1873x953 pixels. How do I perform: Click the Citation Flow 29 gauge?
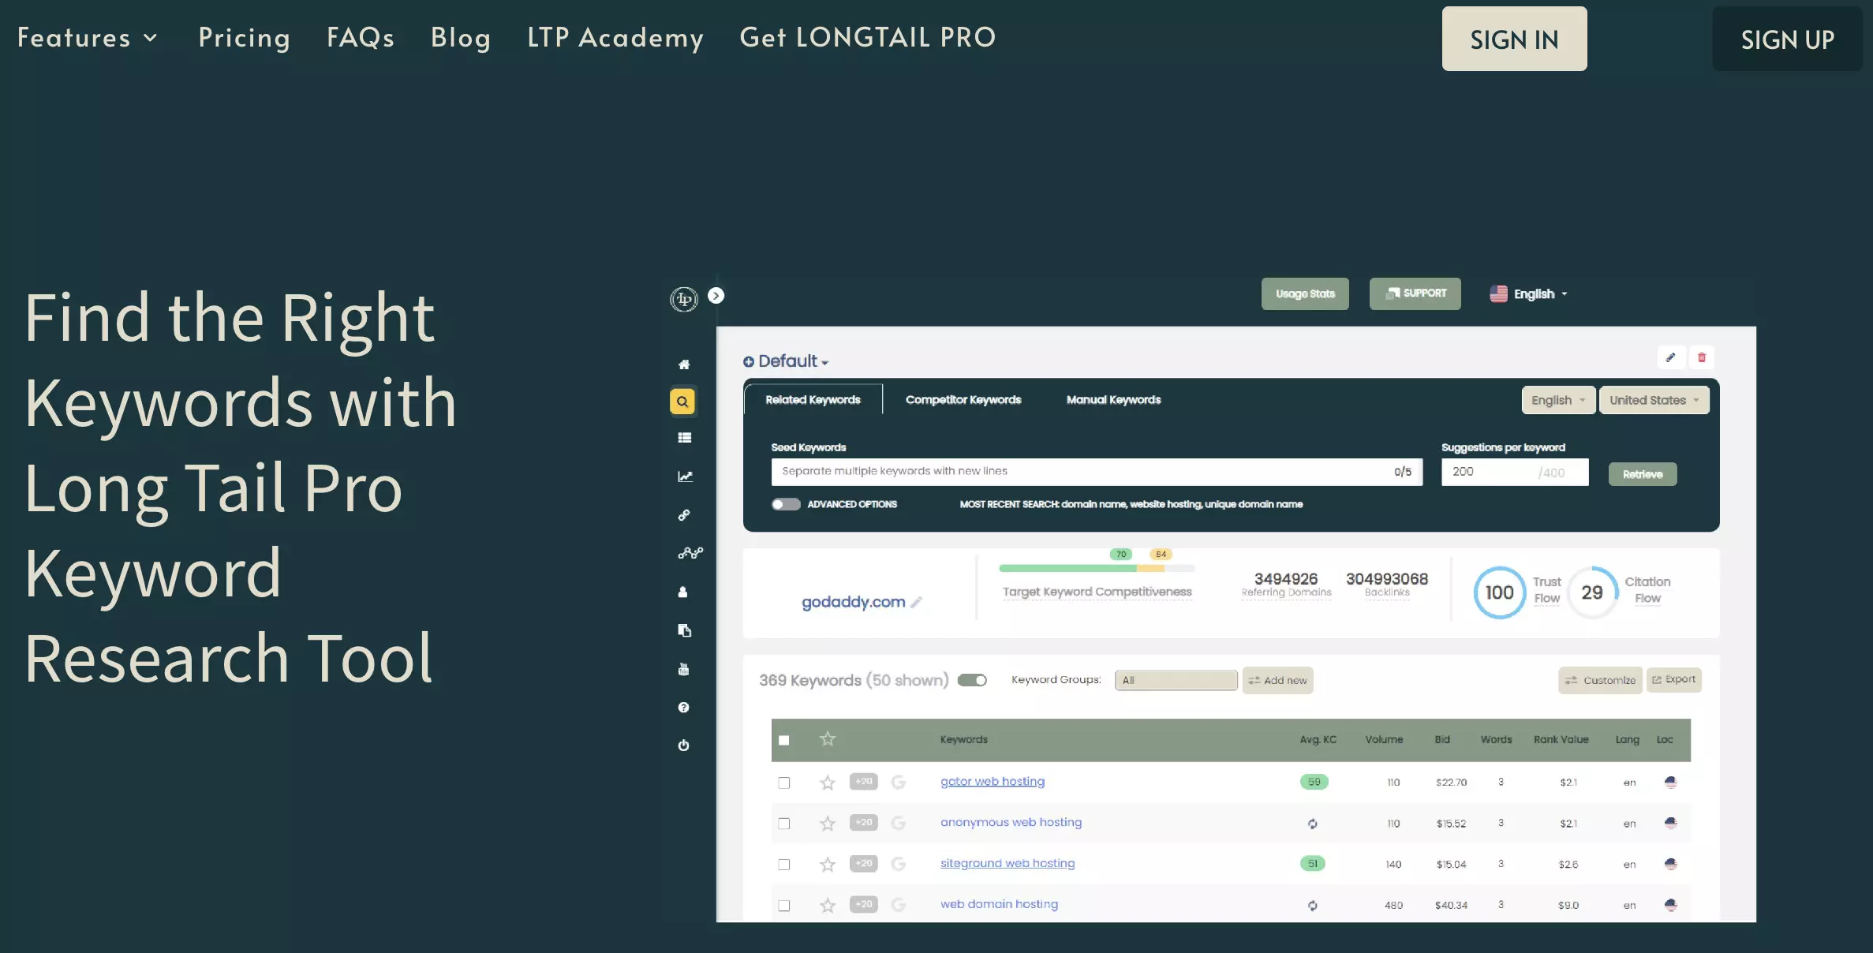point(1591,592)
